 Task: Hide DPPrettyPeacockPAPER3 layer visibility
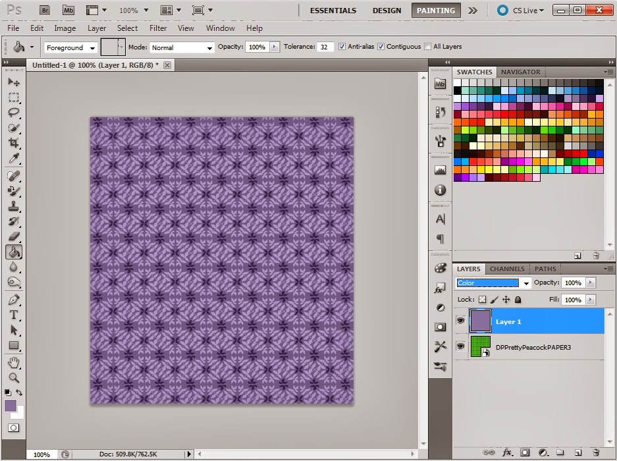click(x=460, y=346)
